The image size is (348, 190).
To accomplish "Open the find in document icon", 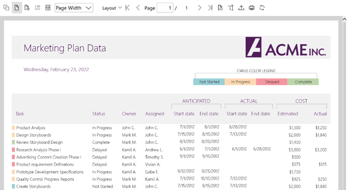I will coord(220,8).
